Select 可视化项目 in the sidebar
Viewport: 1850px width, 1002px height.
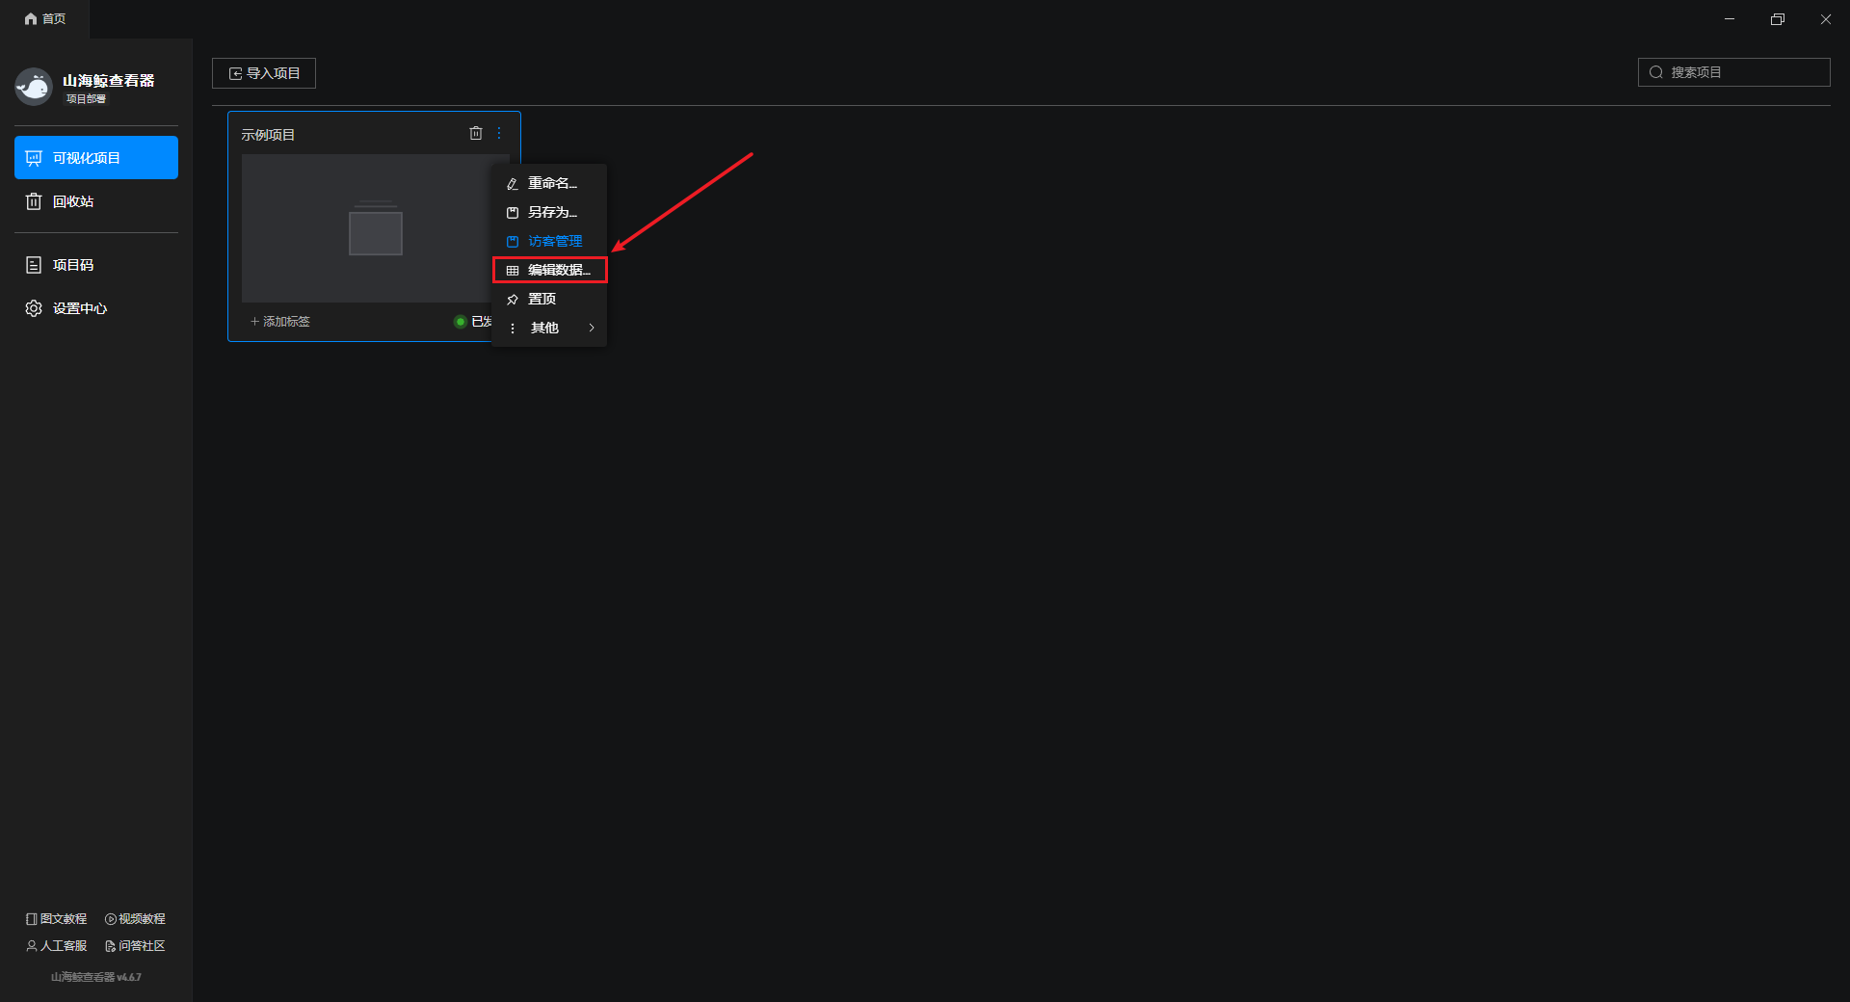[x=96, y=158]
